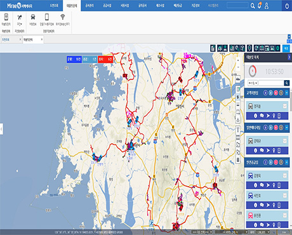Open the filter dropdown beside search field
The image size is (292, 235).
253,83
